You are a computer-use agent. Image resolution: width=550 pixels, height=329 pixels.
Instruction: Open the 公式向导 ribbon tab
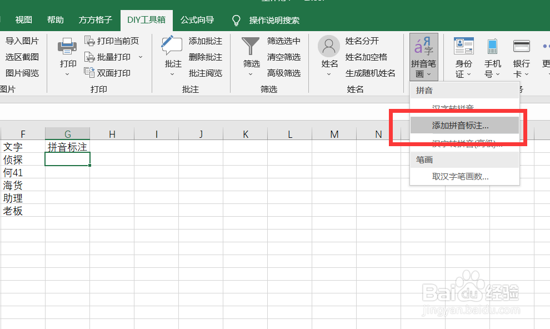tap(197, 18)
